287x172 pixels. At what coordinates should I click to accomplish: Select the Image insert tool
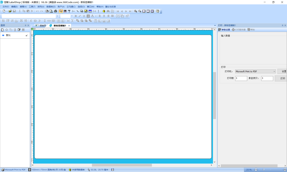86,11
